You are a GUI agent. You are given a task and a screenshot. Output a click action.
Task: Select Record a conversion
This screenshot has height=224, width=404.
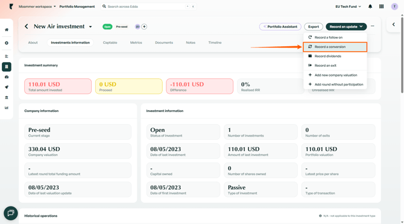[x=335, y=47]
